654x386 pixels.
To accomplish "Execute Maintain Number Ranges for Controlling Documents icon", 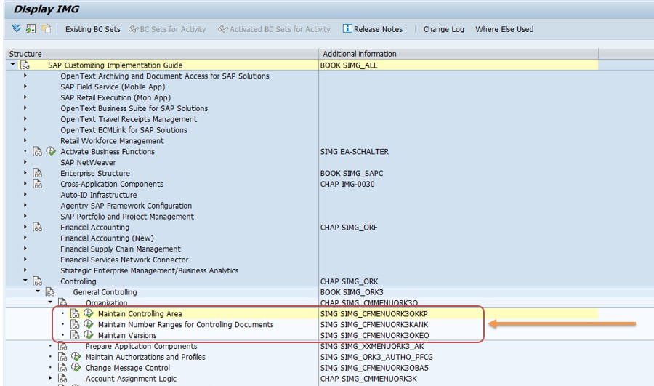I will click(89, 324).
